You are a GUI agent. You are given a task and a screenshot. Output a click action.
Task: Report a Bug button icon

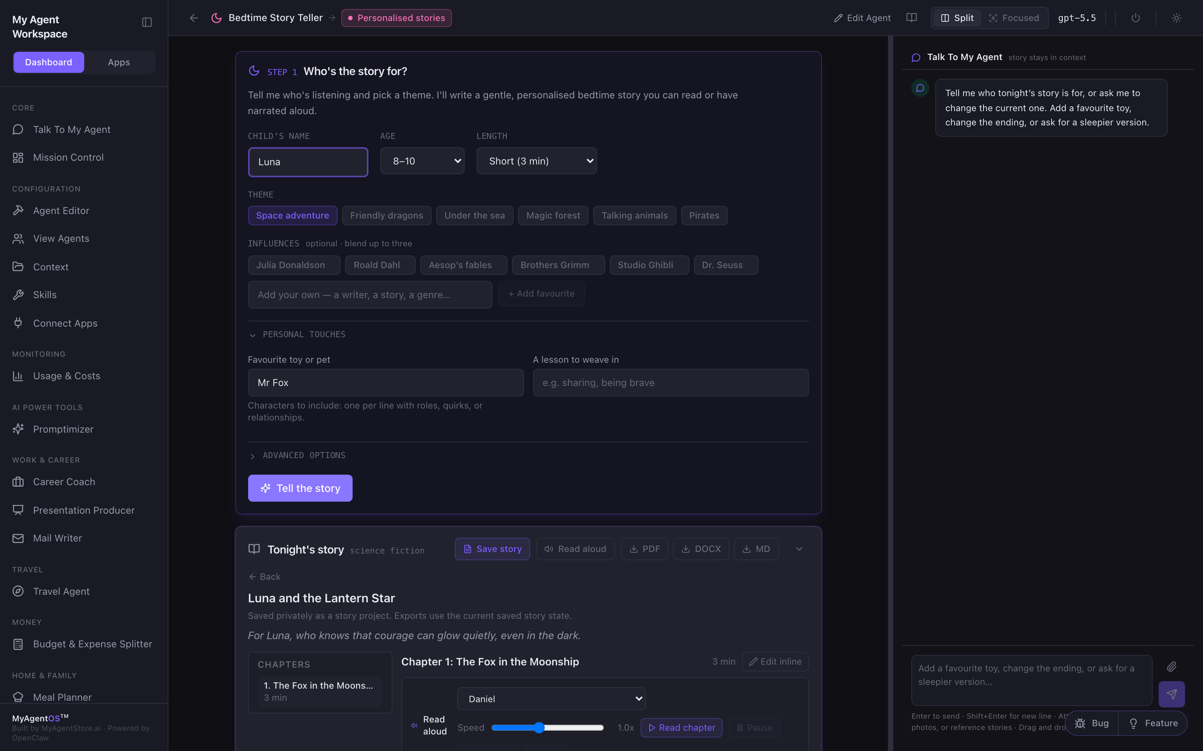(1080, 723)
